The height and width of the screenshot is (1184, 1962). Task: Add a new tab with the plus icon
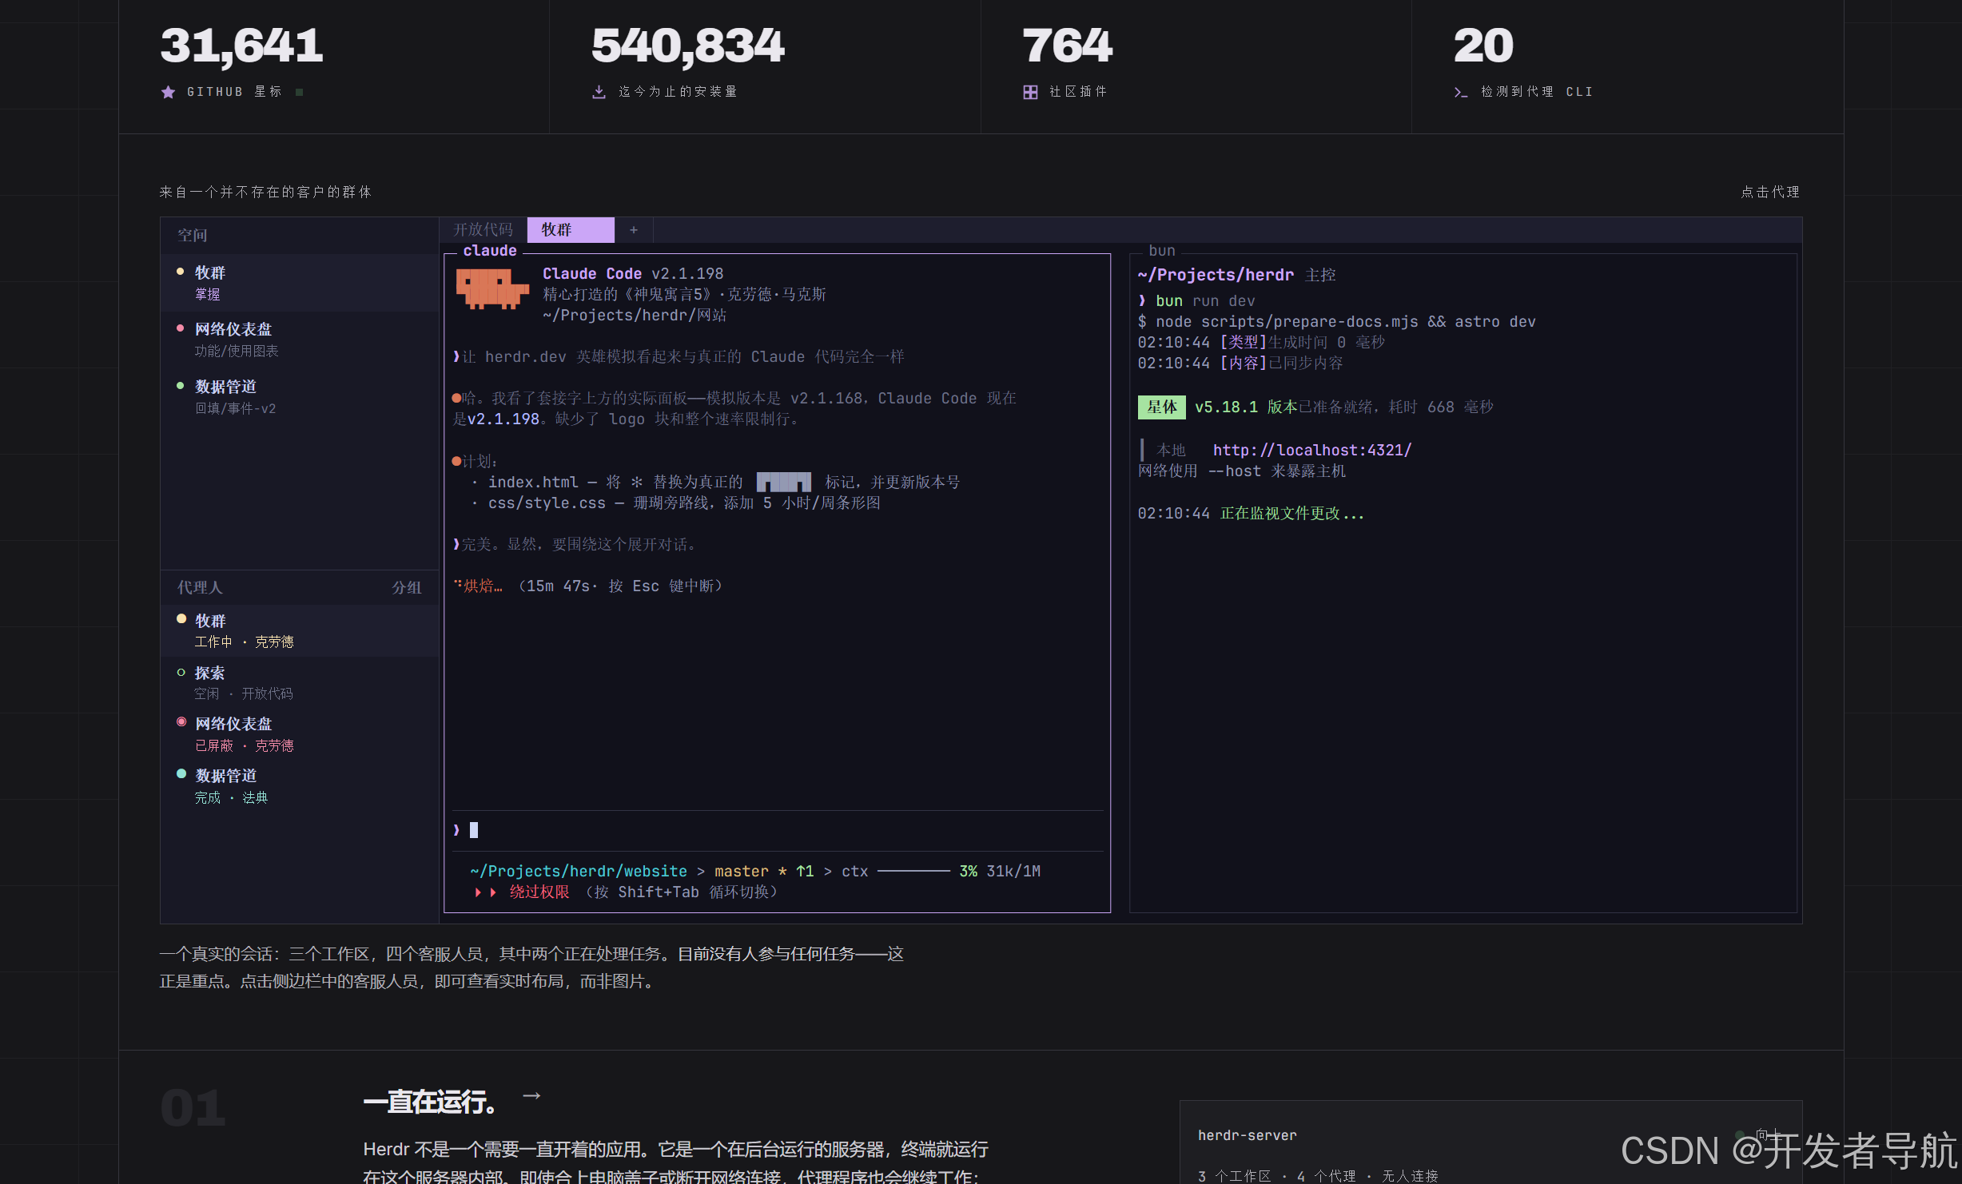point(634,230)
